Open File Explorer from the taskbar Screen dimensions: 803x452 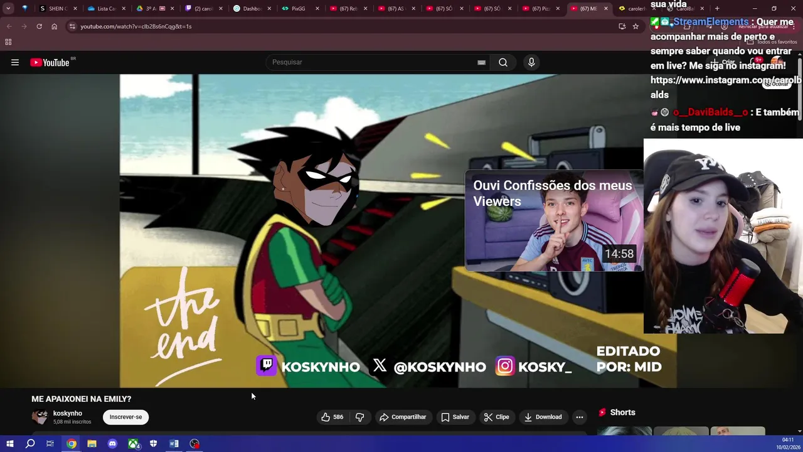point(92,444)
